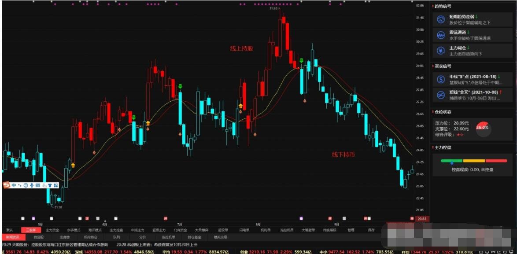Open the 科创板上市委 news headline
This screenshot has height=254, width=517.
click(x=157, y=245)
